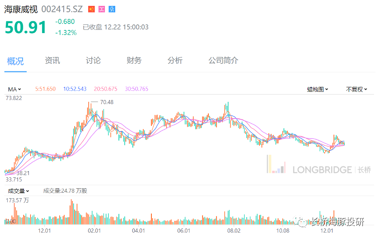
Task: Expand the MA indicator dropdown
Action: click(14, 89)
